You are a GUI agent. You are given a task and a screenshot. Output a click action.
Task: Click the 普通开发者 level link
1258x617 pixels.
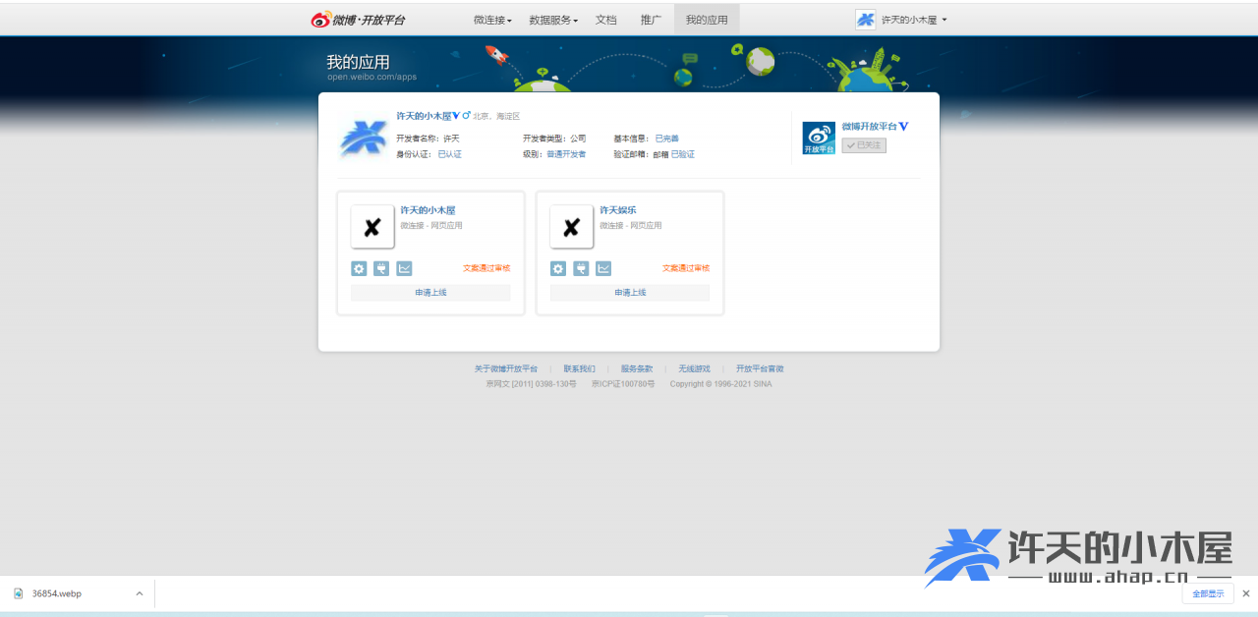pyautogui.click(x=566, y=154)
